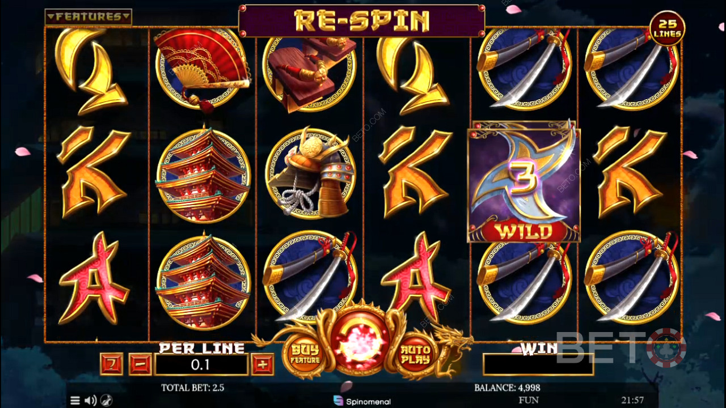Click the Spinomenal logo

[362, 401]
